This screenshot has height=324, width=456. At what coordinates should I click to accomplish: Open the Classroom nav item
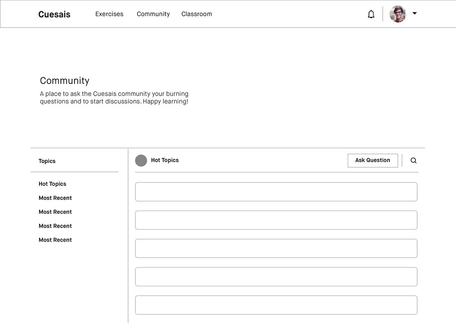click(196, 14)
